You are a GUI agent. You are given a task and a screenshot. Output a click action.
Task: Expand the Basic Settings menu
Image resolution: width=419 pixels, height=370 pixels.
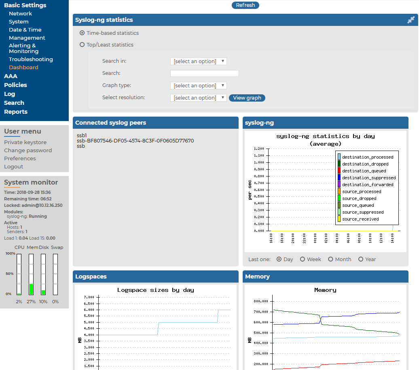pyautogui.click(x=25, y=5)
